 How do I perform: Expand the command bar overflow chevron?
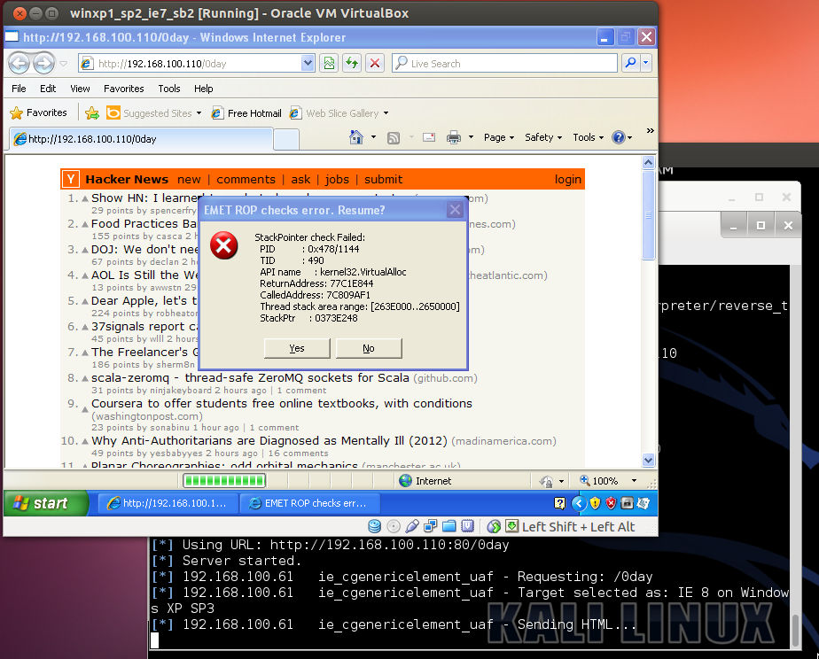point(650,130)
